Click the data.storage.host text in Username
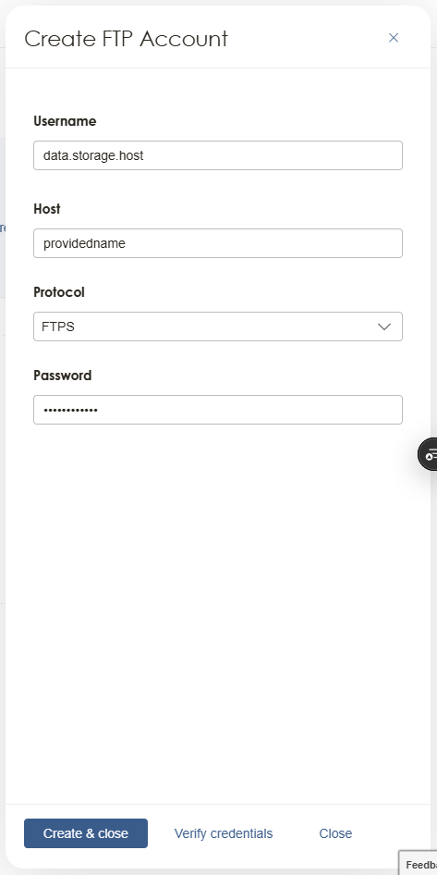 pyautogui.click(x=93, y=155)
